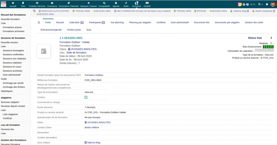Click the printer icon in top bar
277x145 pixels.
(x=244, y=4)
